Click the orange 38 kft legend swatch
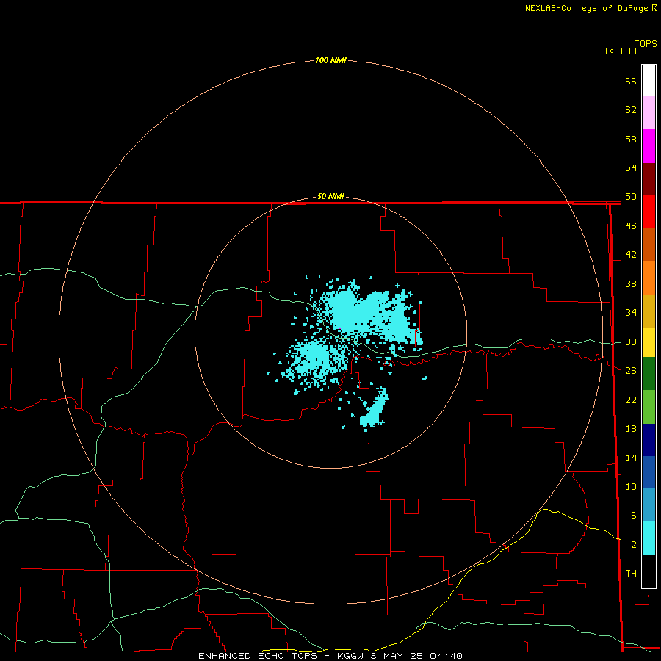This screenshot has width=661, height=661. point(649,278)
